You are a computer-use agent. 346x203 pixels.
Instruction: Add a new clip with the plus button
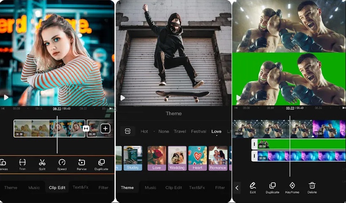coord(105,128)
